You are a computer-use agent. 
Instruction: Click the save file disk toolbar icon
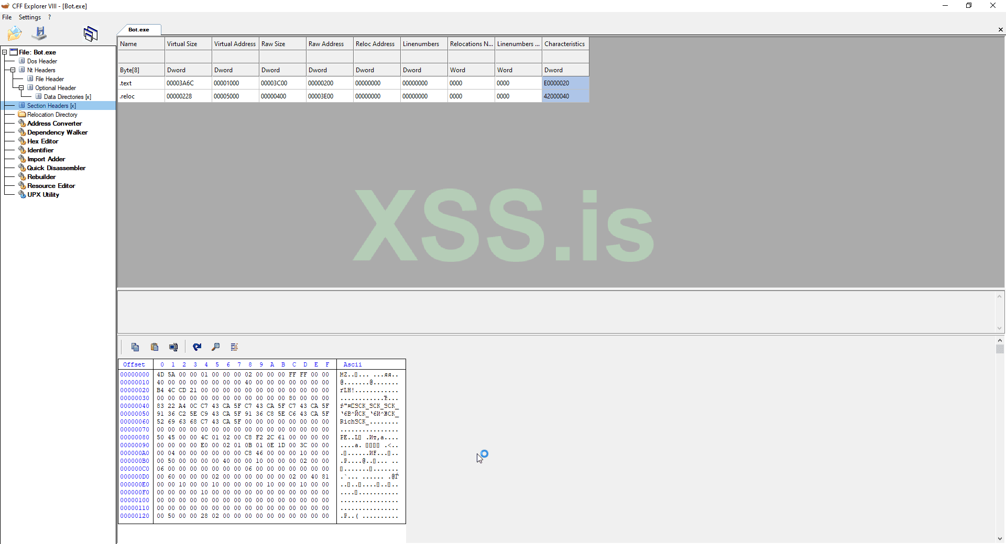(x=39, y=34)
